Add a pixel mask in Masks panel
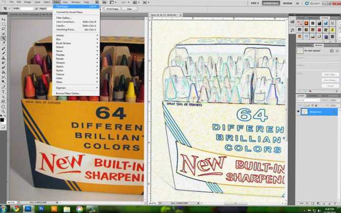The width and height of the screenshot is (341, 213). (x=331, y=51)
